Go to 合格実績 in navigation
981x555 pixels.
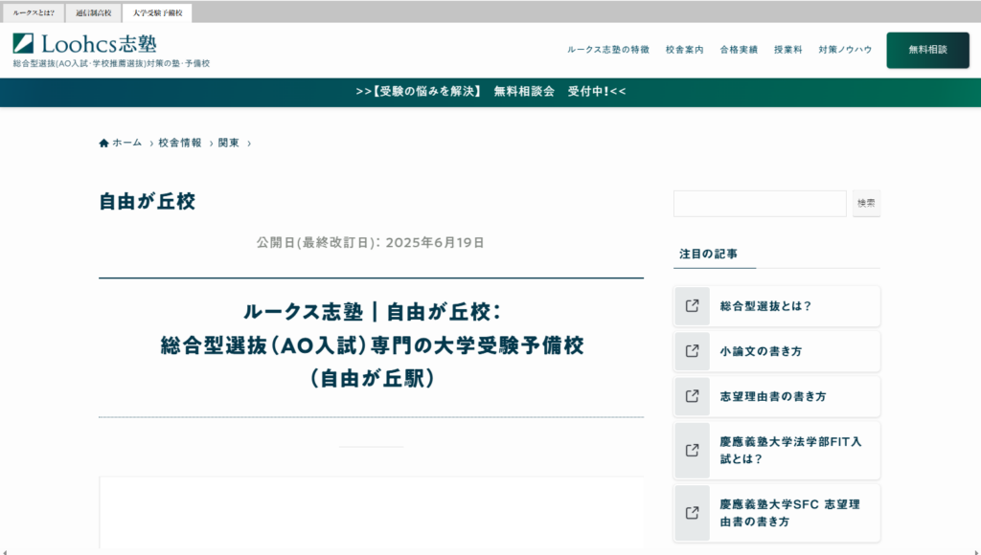click(739, 50)
